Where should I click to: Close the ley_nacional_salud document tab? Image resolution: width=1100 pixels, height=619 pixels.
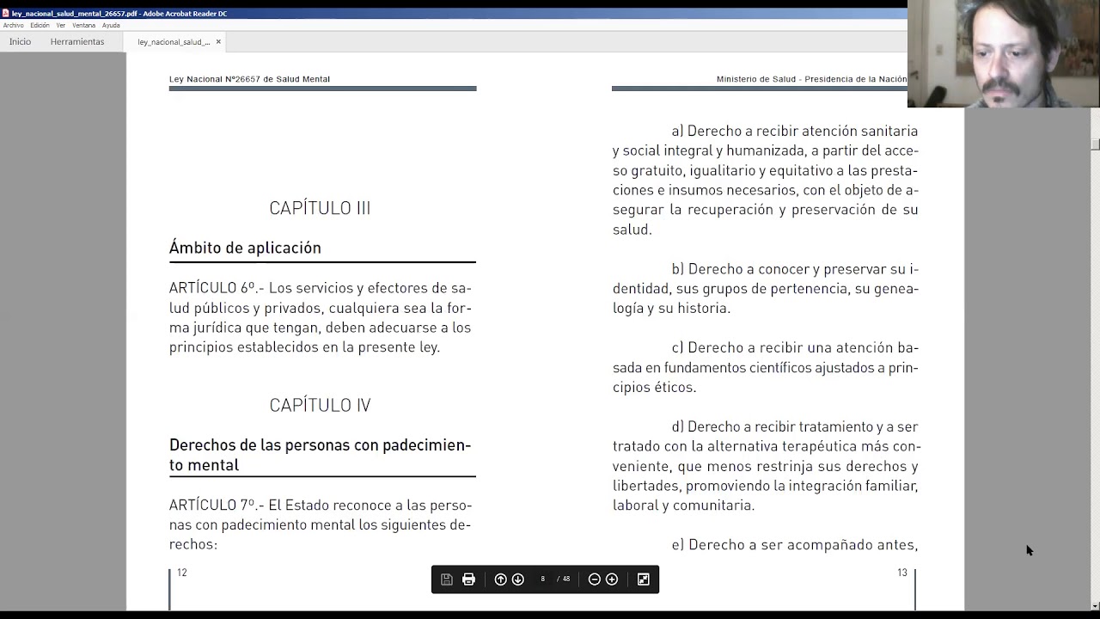(218, 41)
